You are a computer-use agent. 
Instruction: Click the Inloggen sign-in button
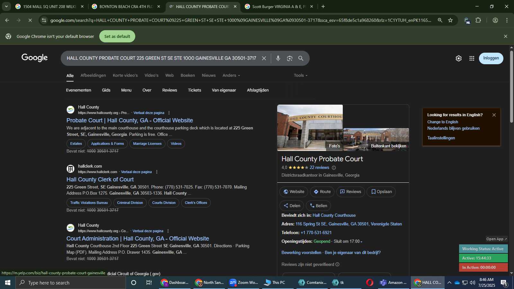tap(491, 58)
